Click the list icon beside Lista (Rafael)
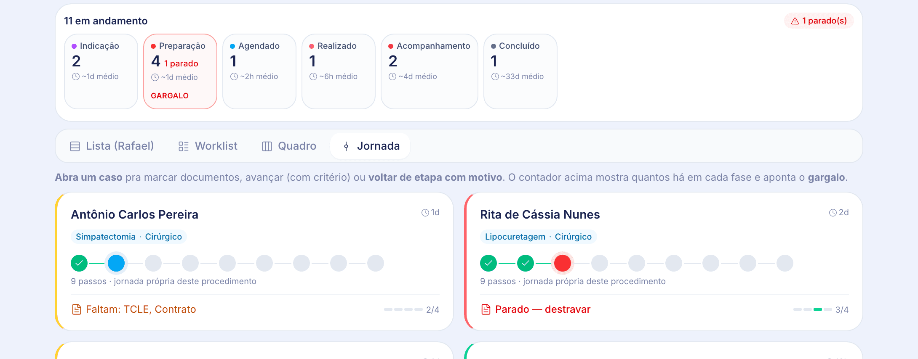Screen dimensions: 918x359 pyautogui.click(x=75, y=146)
